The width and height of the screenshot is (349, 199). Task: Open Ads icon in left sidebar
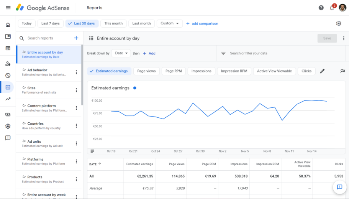pos(8,36)
